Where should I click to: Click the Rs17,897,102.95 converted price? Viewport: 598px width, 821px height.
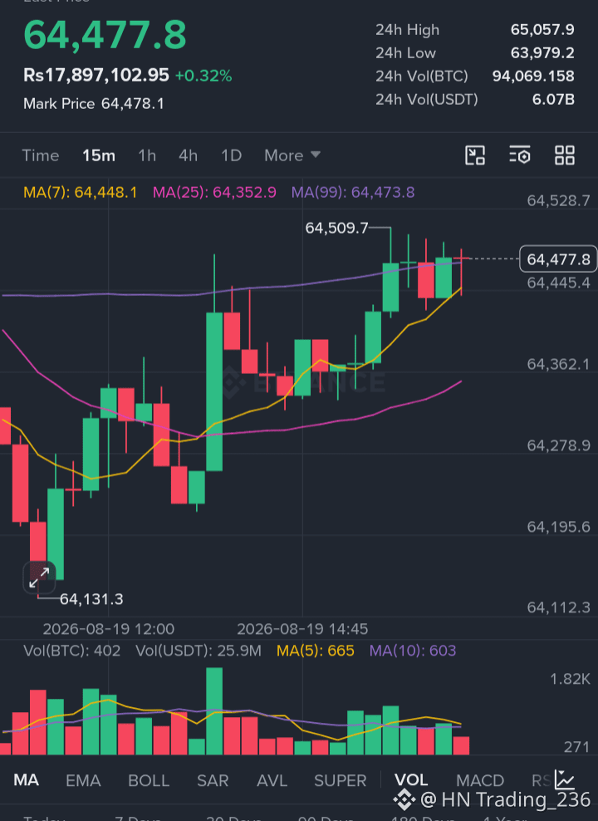click(96, 76)
